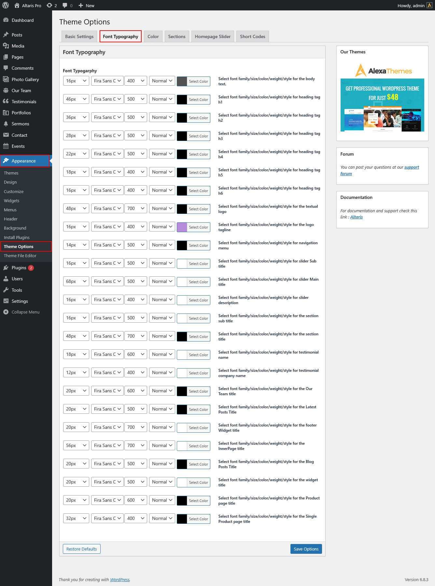Screen dimensions: 435x586
Task: Click the WordPress logo icon in admin bar
Action: click(x=6, y=5)
